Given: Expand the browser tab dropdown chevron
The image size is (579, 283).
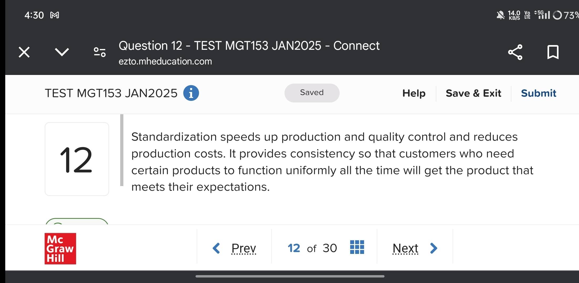Looking at the screenshot, I should click(62, 52).
